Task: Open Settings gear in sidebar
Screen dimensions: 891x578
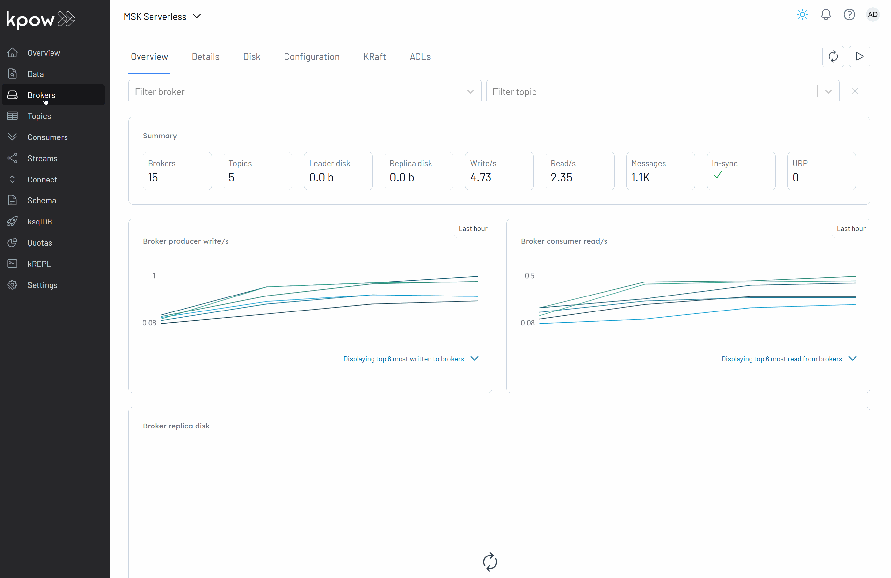Action: click(42, 285)
